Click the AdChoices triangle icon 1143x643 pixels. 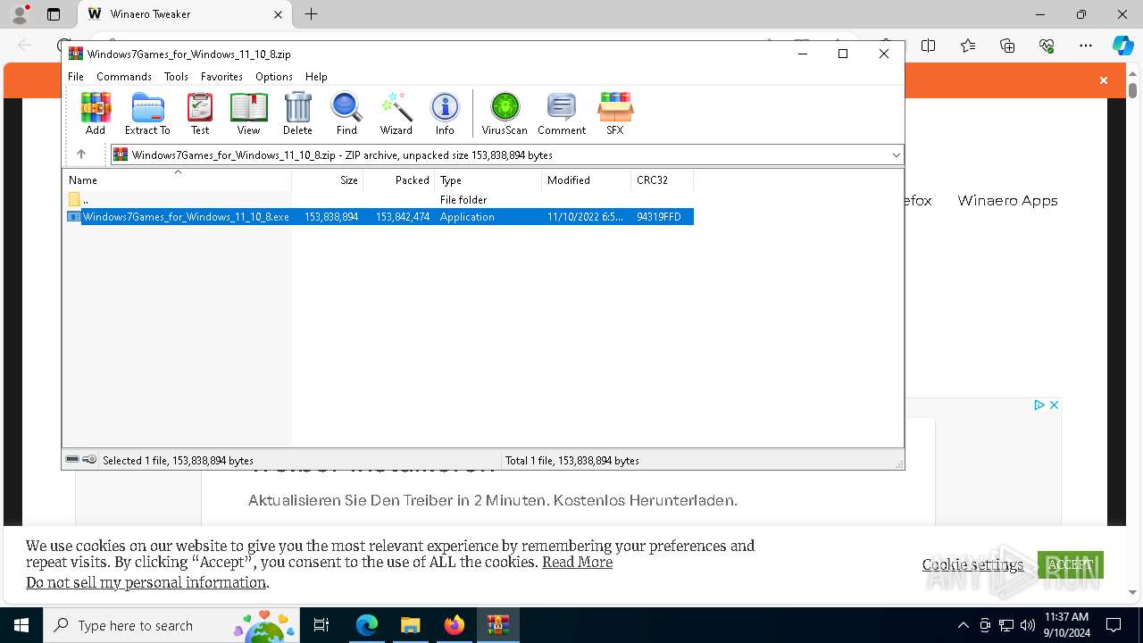pyautogui.click(x=1039, y=405)
